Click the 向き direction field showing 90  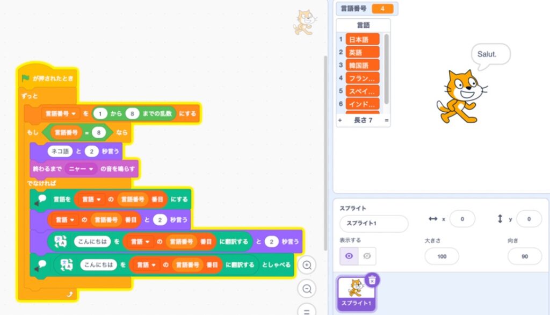[x=525, y=256]
